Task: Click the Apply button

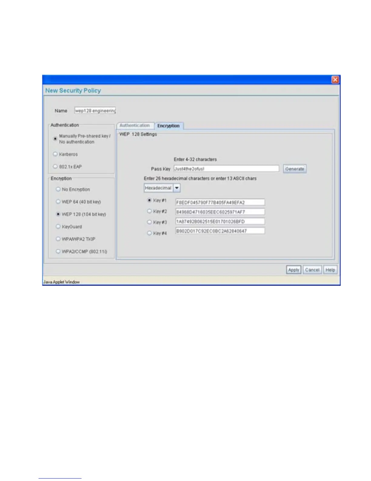Action: pos(293,270)
